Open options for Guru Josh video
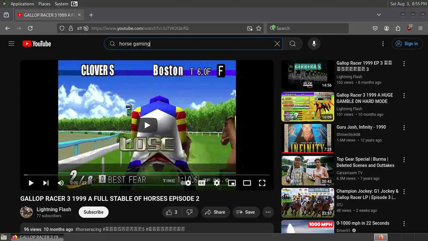This screenshot has height=241, width=428. (404, 128)
